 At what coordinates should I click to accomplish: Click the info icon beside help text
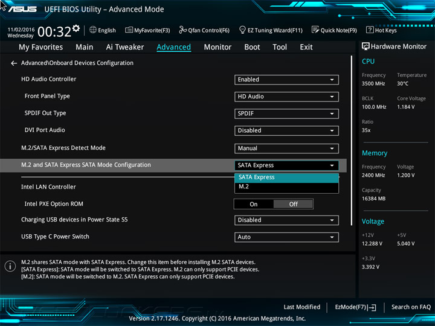pyautogui.click(x=10, y=266)
